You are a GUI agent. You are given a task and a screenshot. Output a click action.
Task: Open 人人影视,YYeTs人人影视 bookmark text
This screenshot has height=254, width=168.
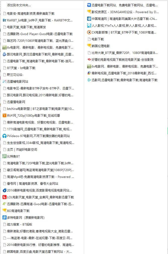point(124,26)
